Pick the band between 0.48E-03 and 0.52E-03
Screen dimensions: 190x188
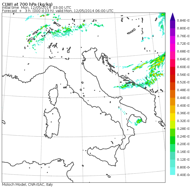(x=172, y=86)
